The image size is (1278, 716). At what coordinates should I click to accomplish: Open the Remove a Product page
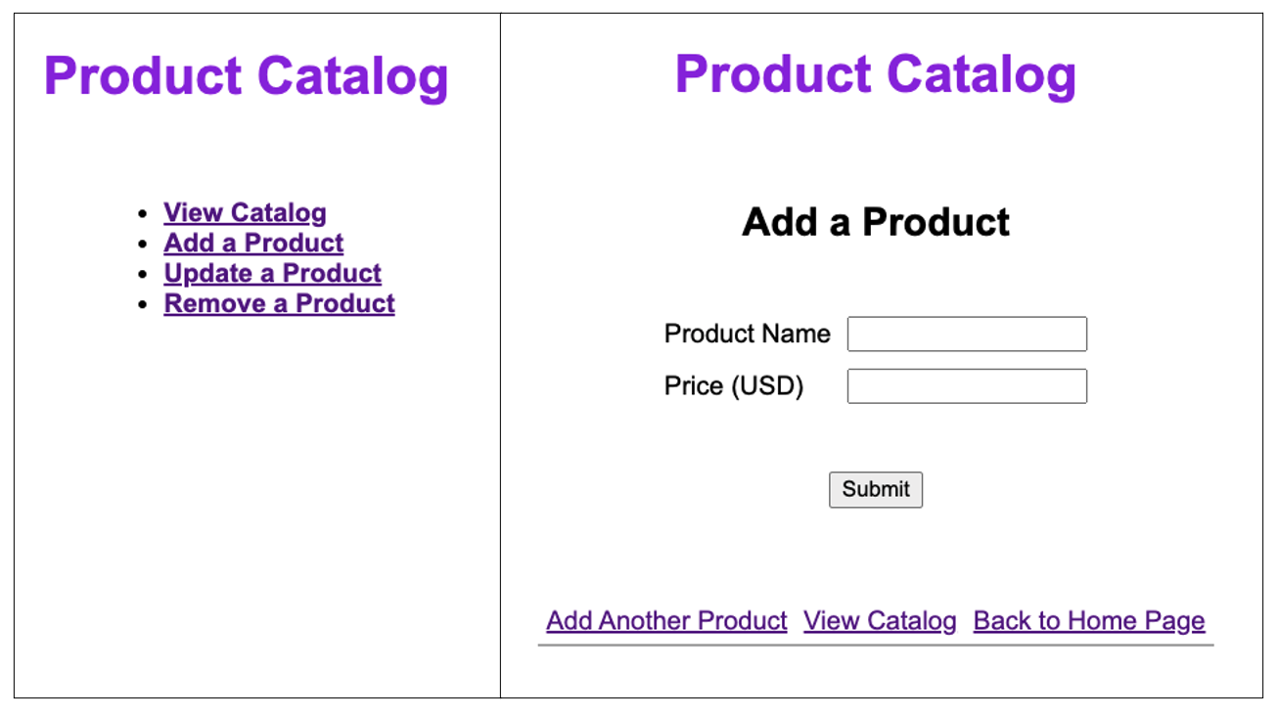click(x=278, y=303)
